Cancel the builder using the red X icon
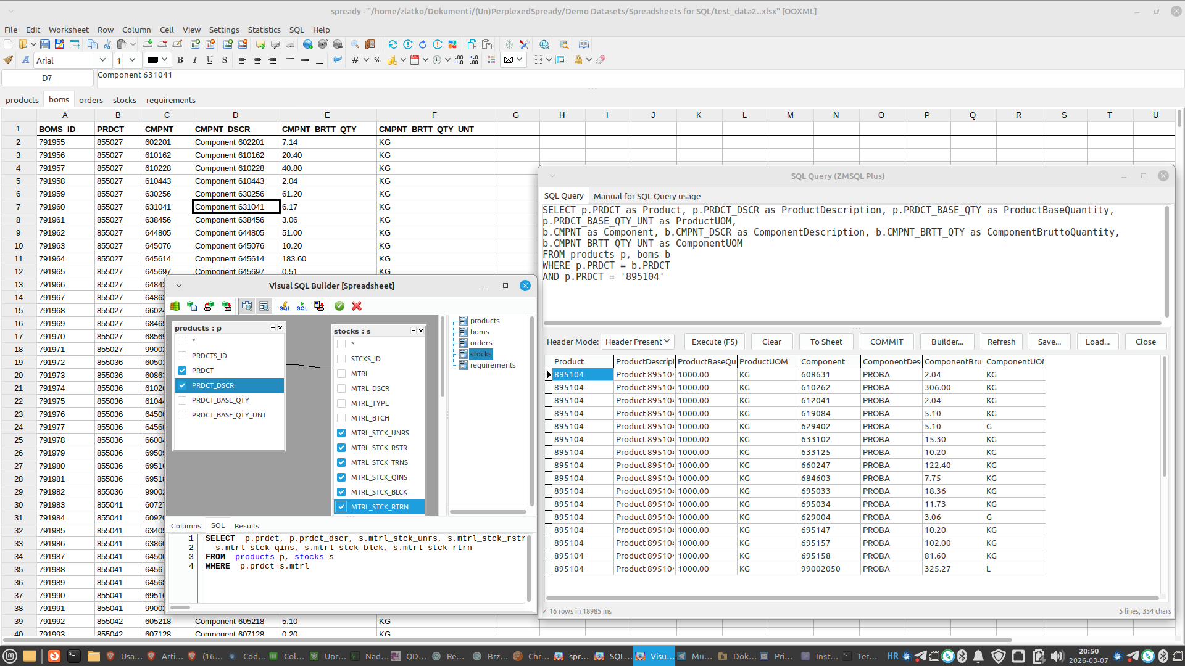The height and width of the screenshot is (666, 1185). 357,306
